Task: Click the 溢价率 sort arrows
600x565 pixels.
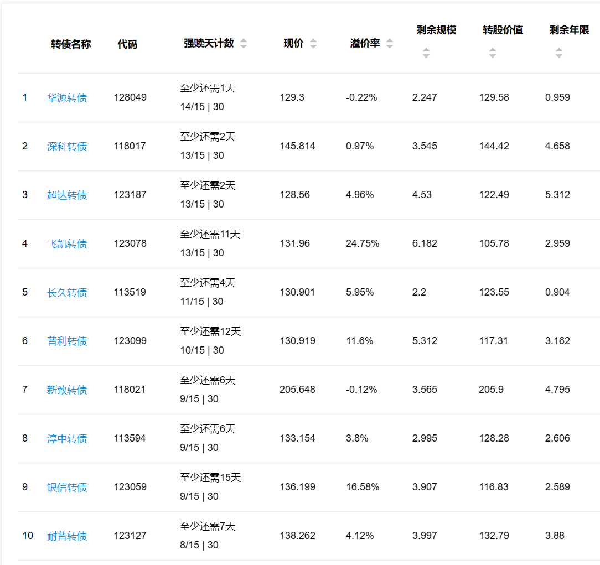Action: click(x=390, y=44)
